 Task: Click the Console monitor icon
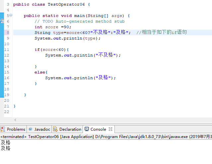click(x=87, y=129)
